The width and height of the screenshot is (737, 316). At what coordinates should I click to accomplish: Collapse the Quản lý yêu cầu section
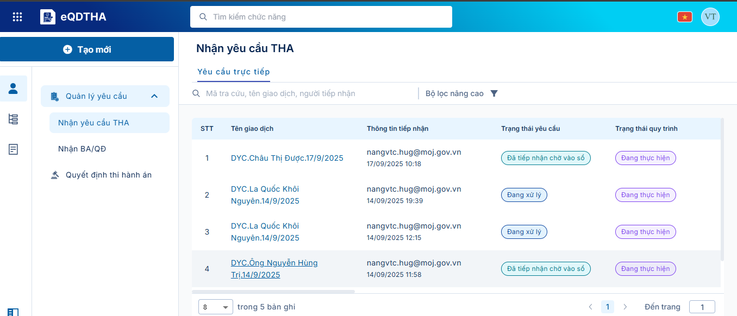[154, 96]
